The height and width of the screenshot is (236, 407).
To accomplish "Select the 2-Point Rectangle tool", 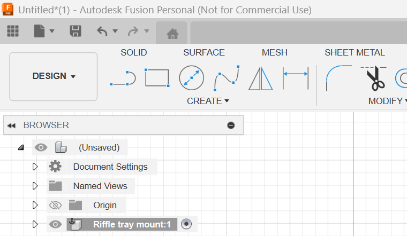I will point(157,78).
